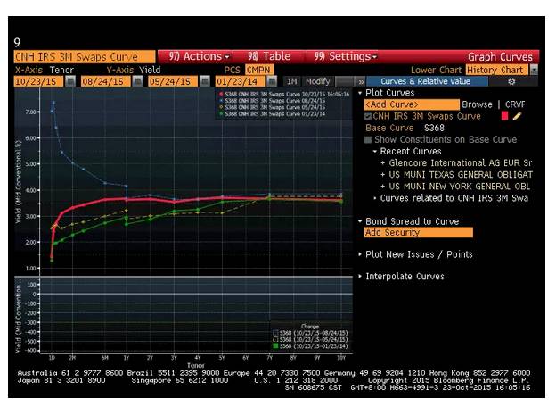Viewport: 556px width, 407px height.
Task: Select Curves & Relative Value tab
Action: pyautogui.click(x=426, y=81)
